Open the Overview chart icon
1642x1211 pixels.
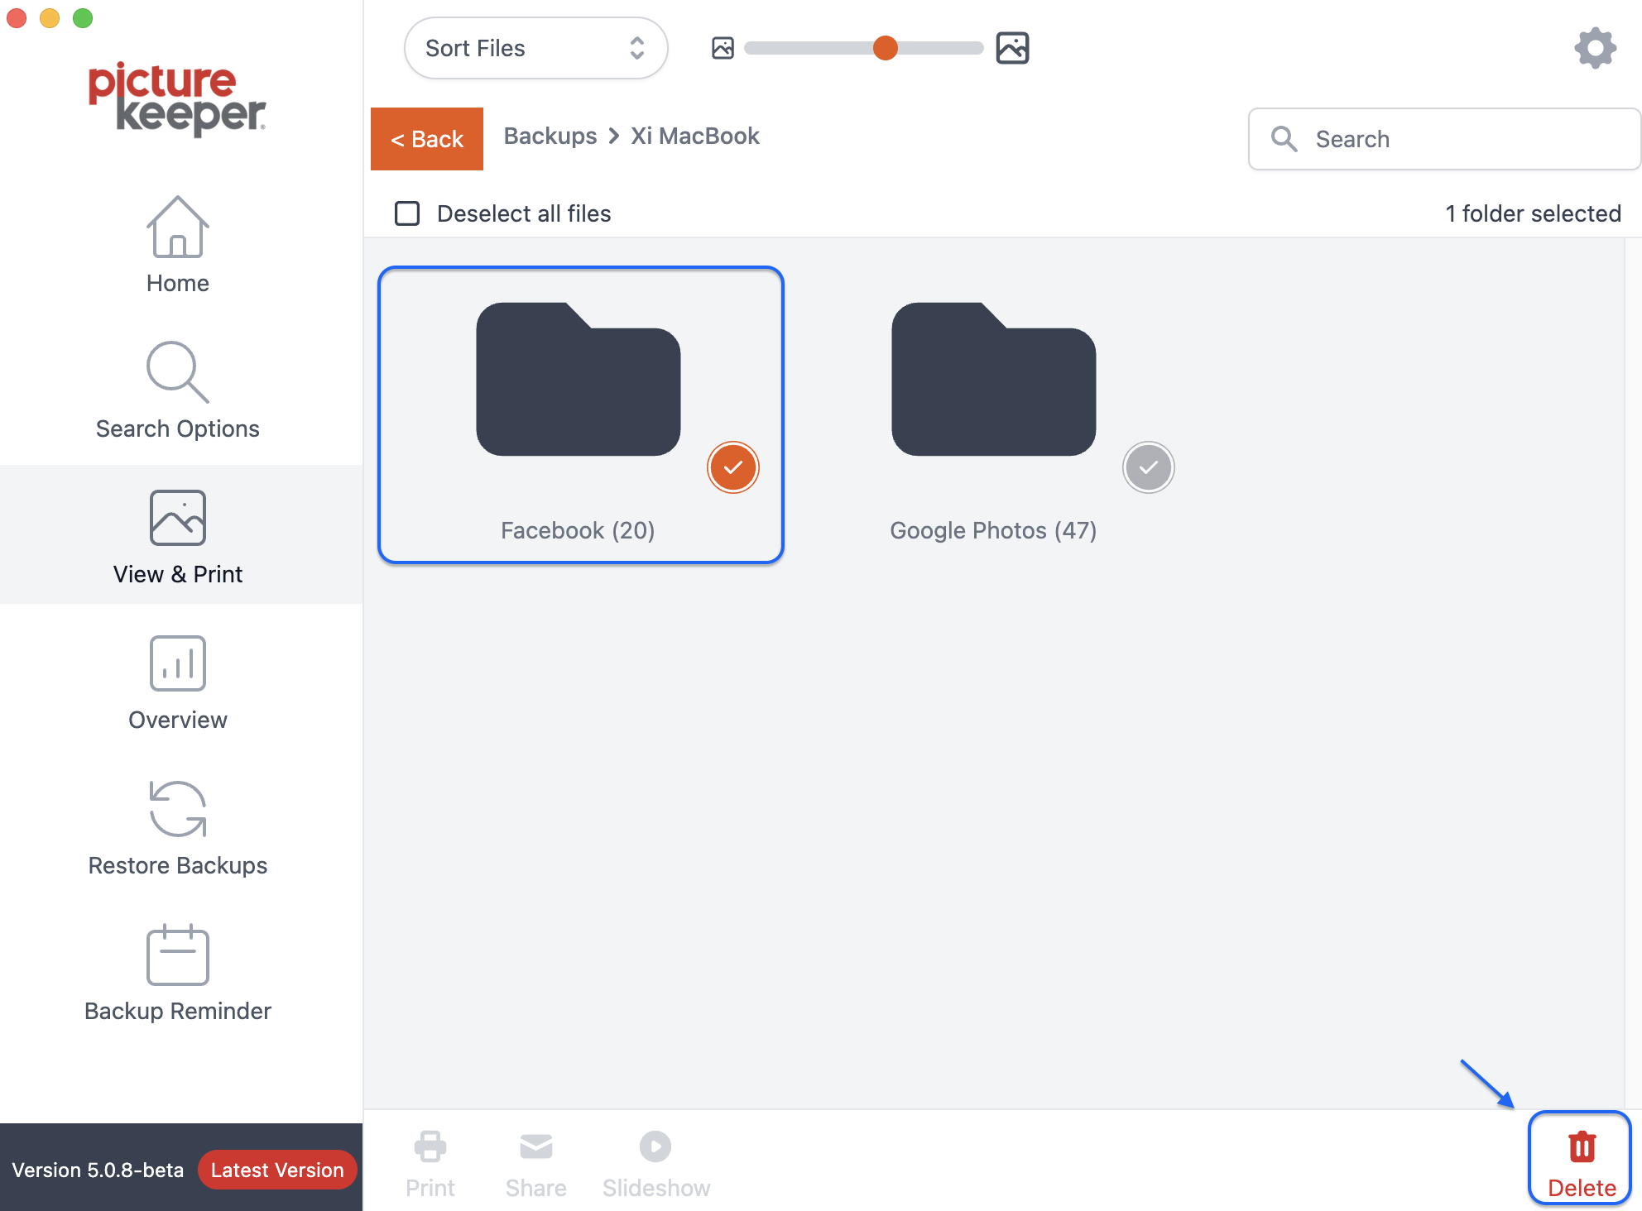point(177,663)
